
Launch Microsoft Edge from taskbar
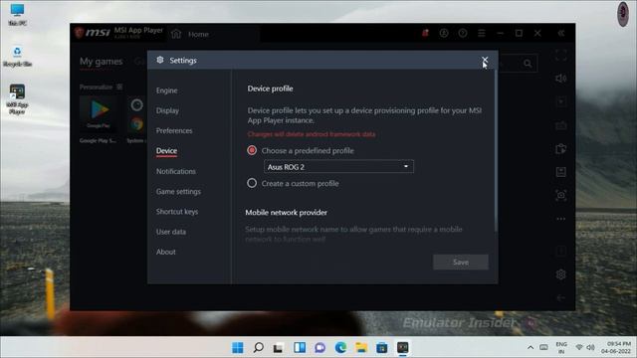[x=340, y=347]
